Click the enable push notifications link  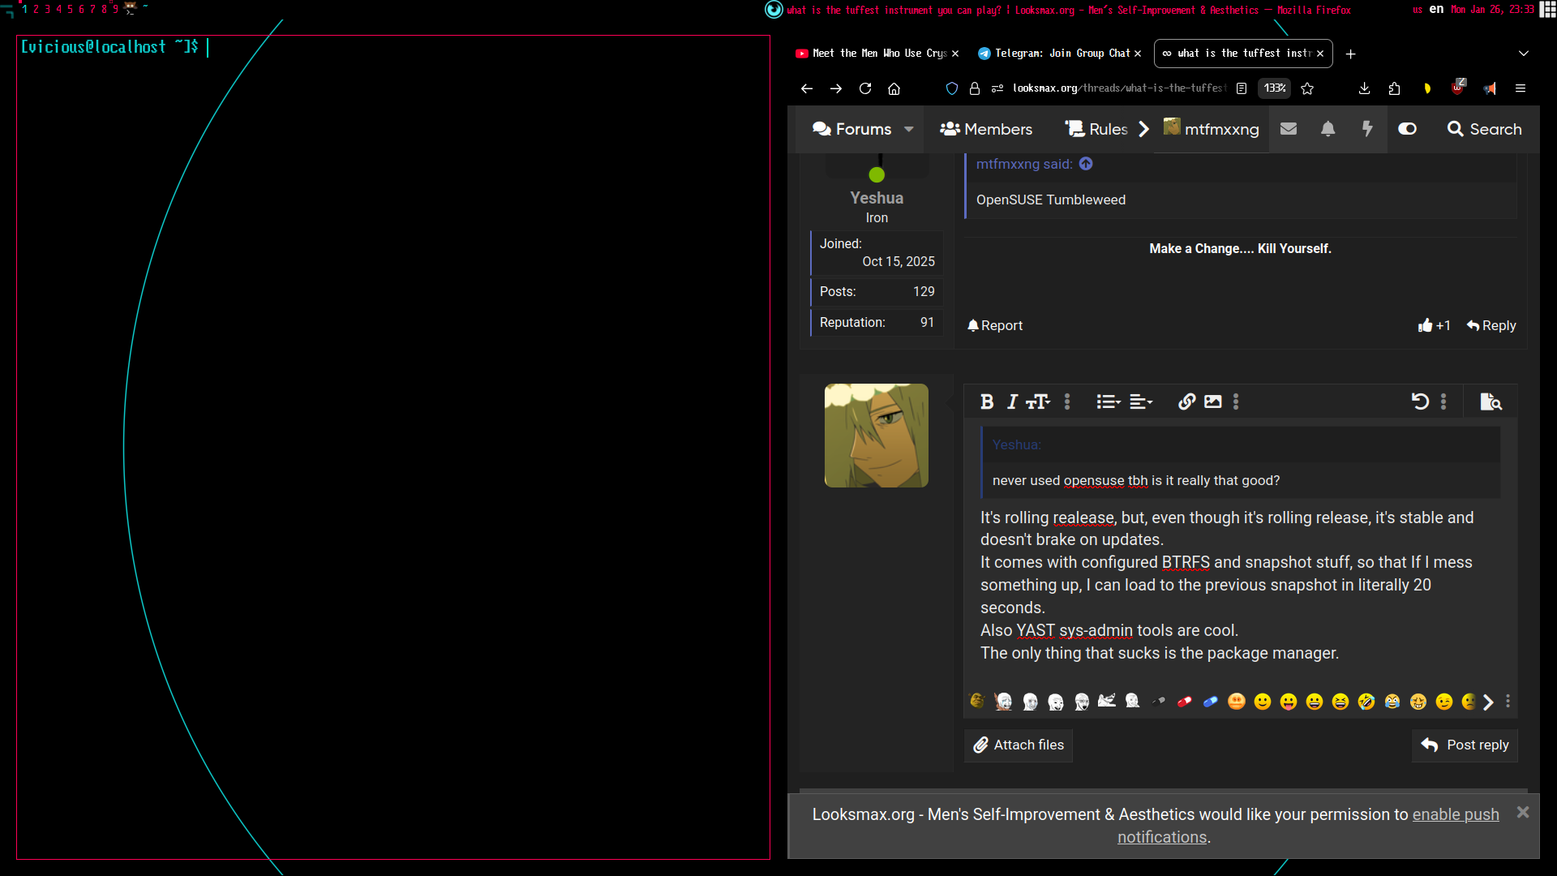pyautogui.click(x=1455, y=814)
